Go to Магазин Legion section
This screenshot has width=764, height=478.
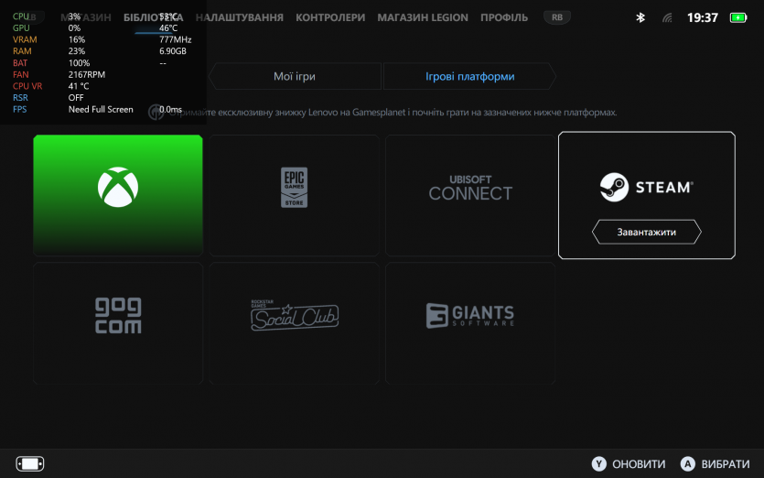(423, 17)
